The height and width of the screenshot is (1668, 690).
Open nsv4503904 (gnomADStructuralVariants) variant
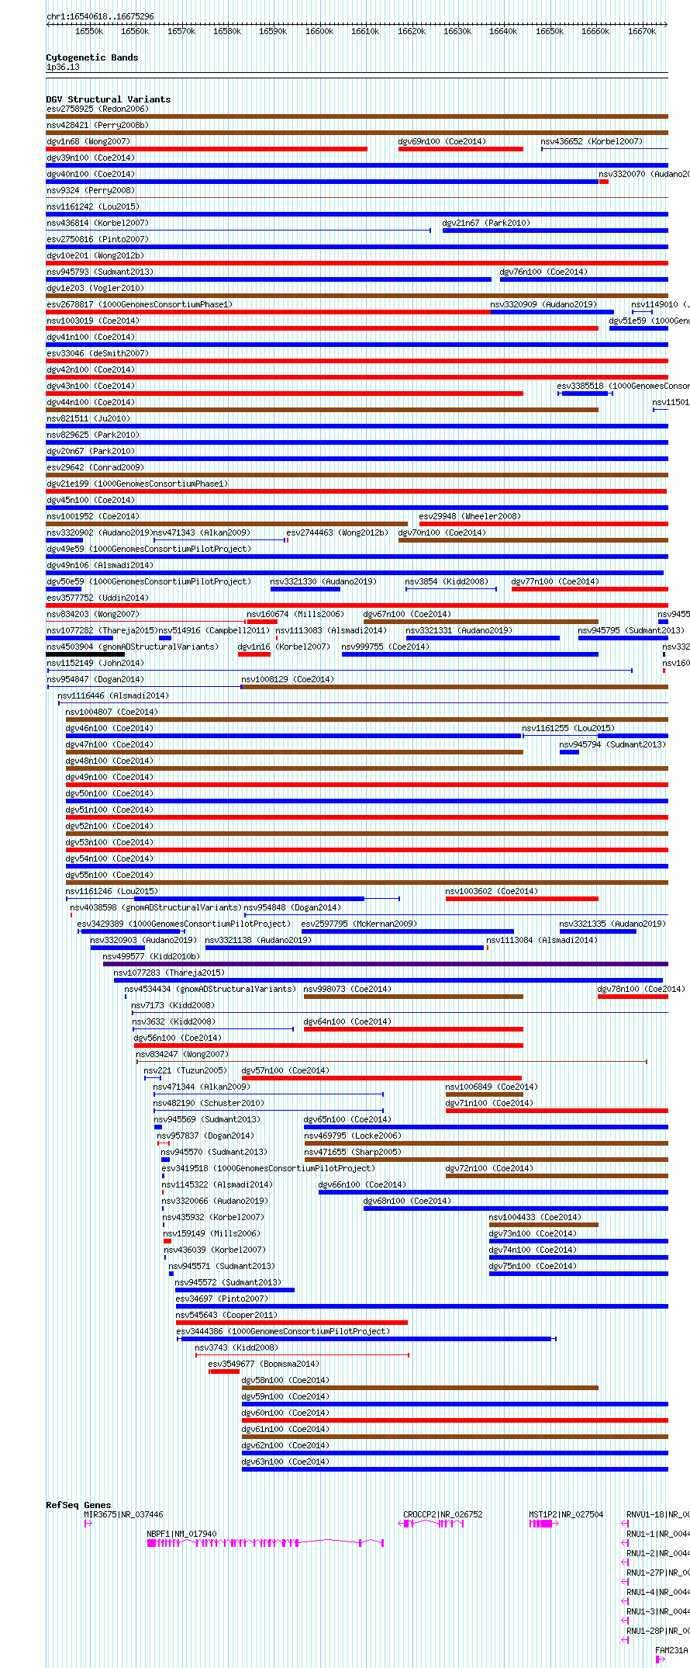[133, 647]
